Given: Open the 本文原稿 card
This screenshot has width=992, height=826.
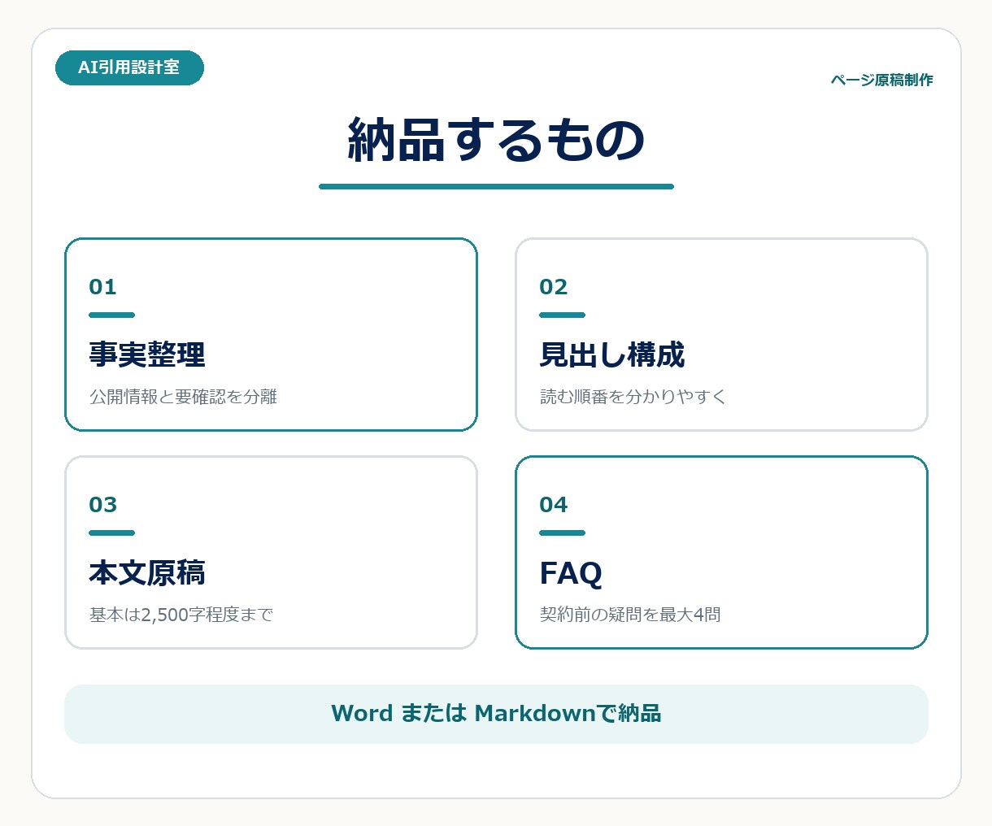Looking at the screenshot, I should coord(271,552).
